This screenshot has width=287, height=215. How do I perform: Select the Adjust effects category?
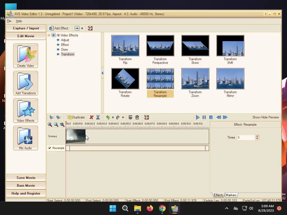[65, 40]
